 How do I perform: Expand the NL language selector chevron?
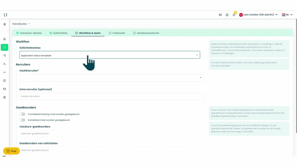[x=291, y=15]
